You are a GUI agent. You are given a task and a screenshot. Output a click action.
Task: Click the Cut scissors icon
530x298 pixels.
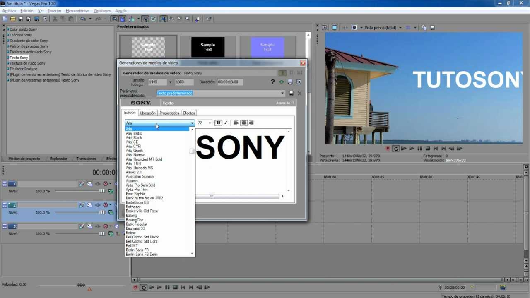[55, 19]
